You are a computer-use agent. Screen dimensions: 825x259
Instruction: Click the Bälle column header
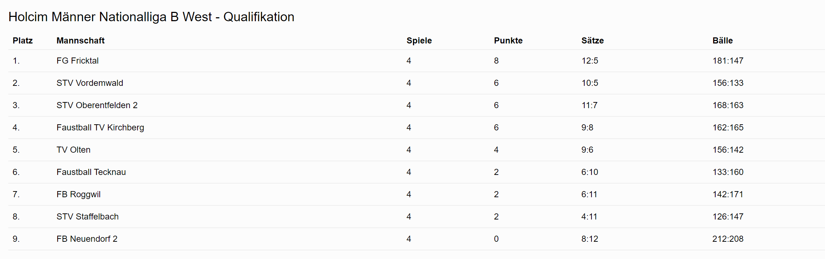click(722, 41)
